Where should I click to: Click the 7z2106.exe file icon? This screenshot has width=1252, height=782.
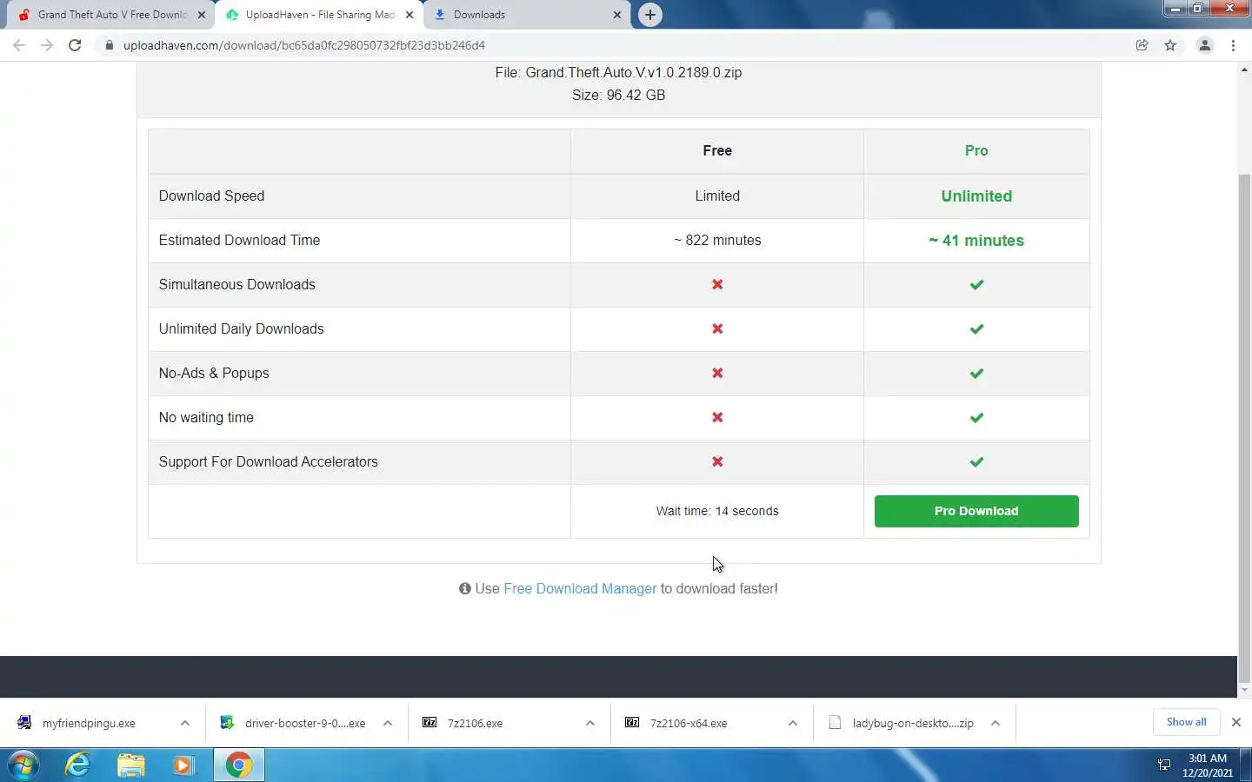pos(430,722)
